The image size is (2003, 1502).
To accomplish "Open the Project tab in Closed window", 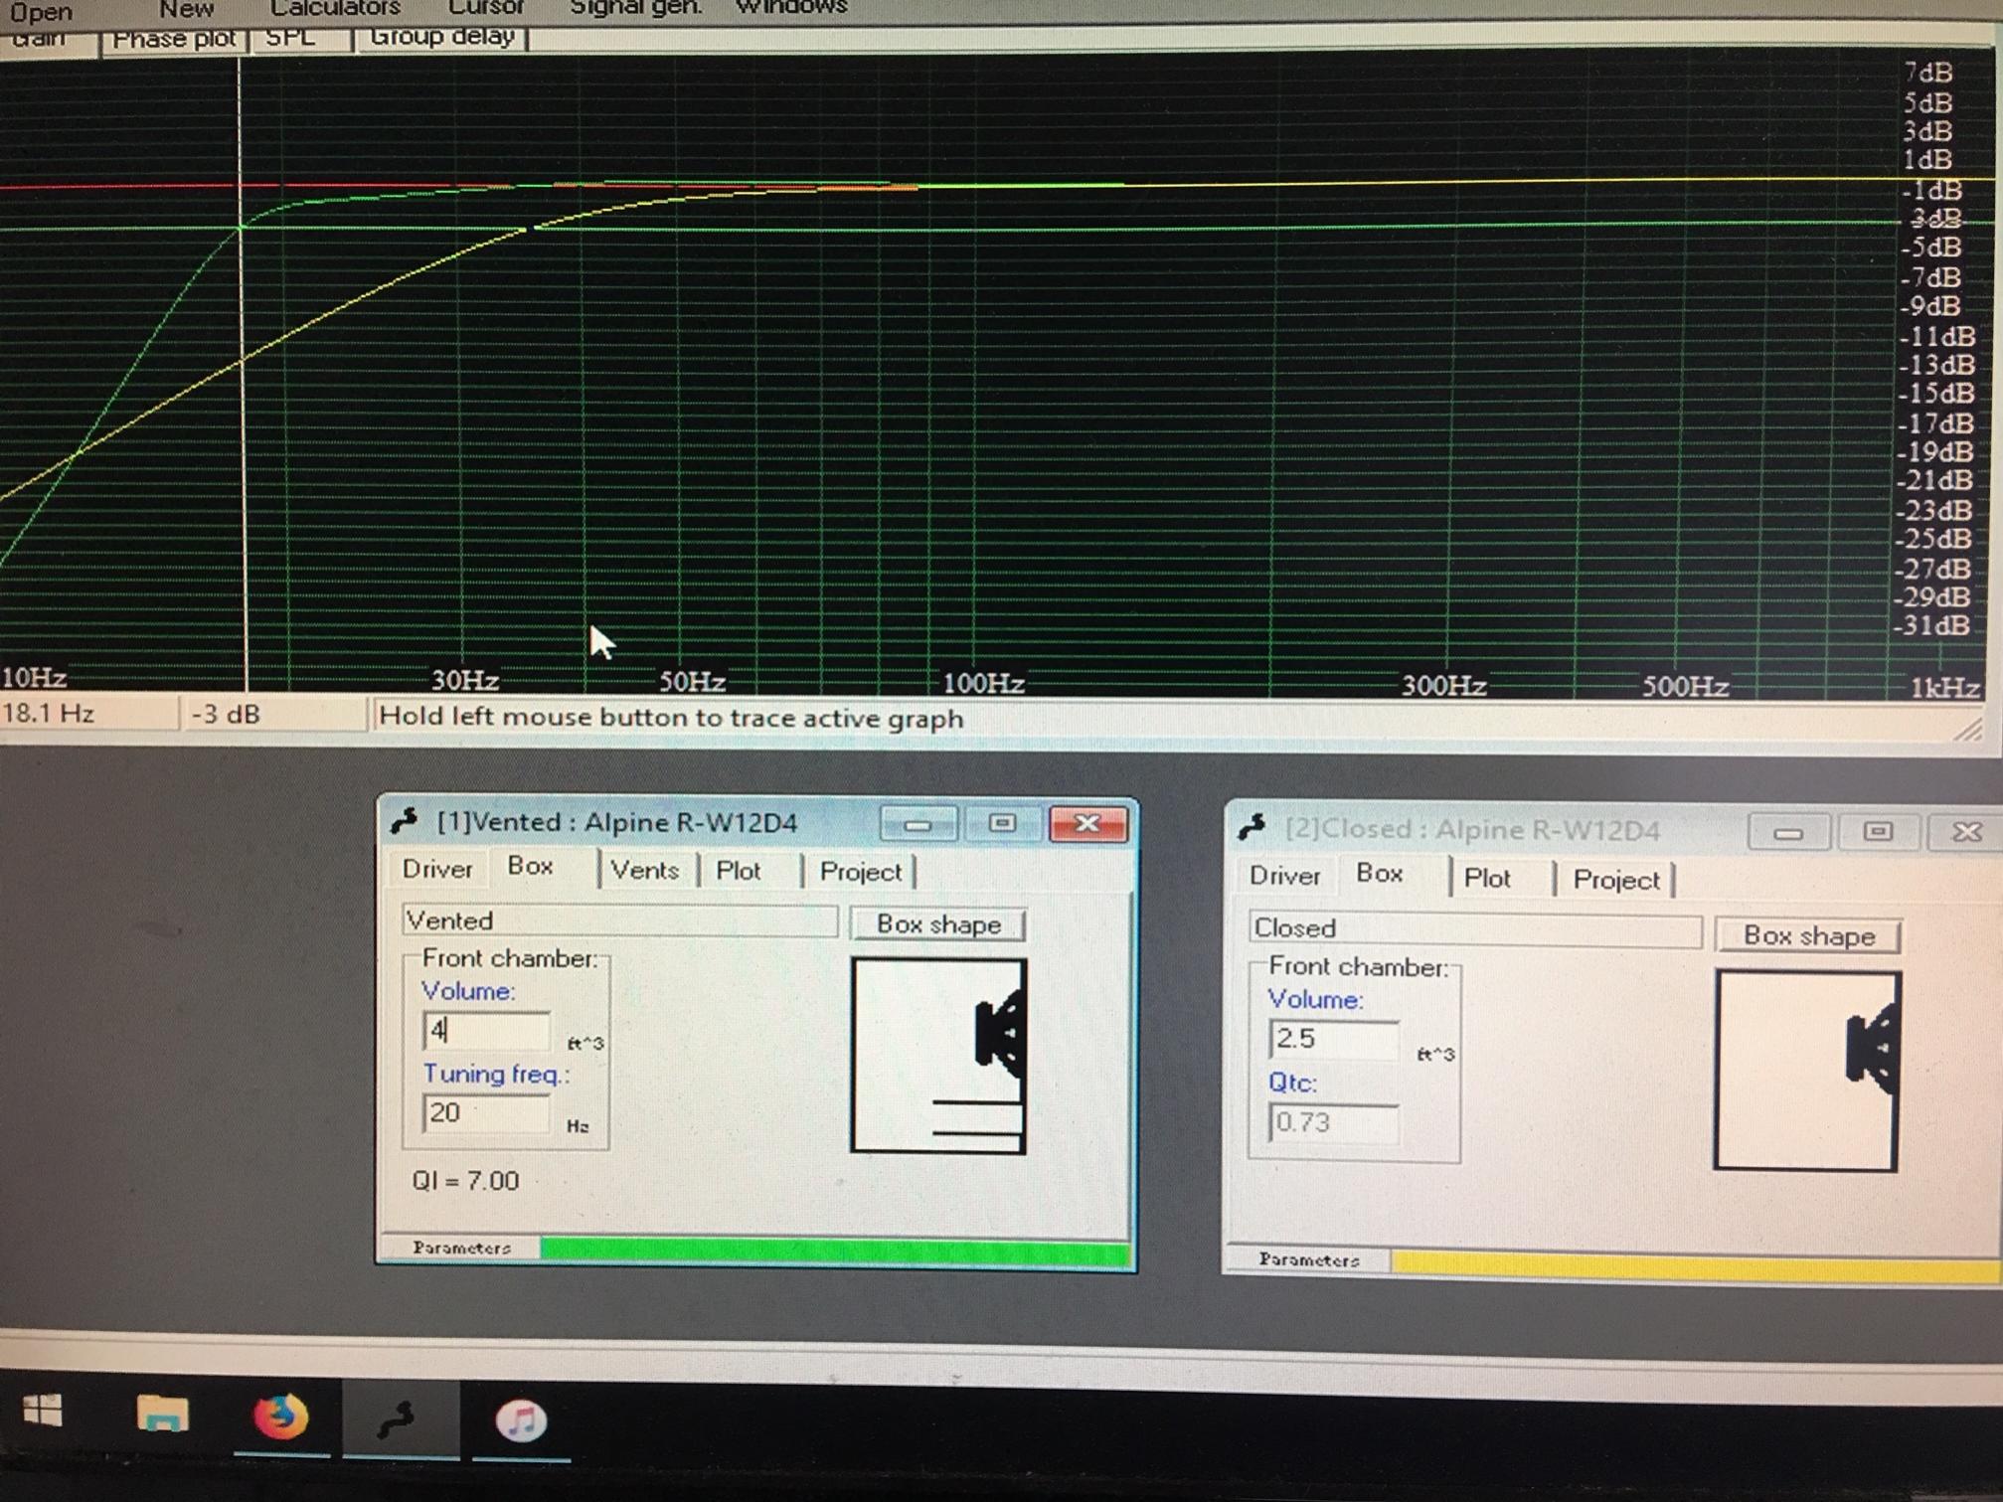I will pos(1616,880).
